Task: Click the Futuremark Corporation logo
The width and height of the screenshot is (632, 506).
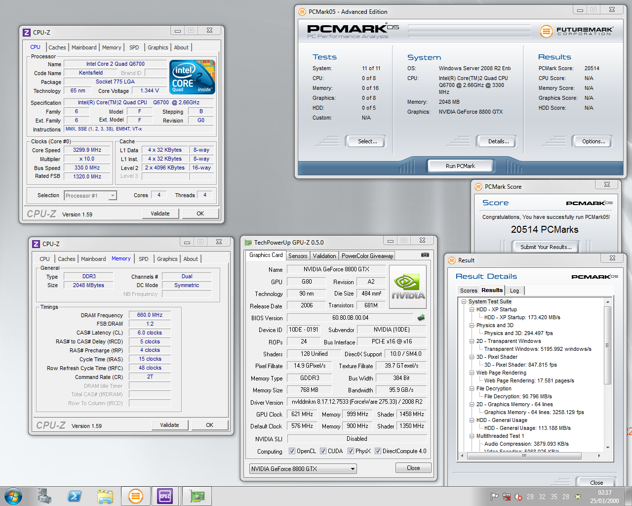Action: tap(577, 31)
